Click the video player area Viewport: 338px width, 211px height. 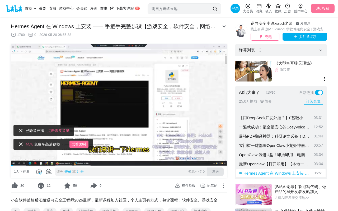point(119,105)
